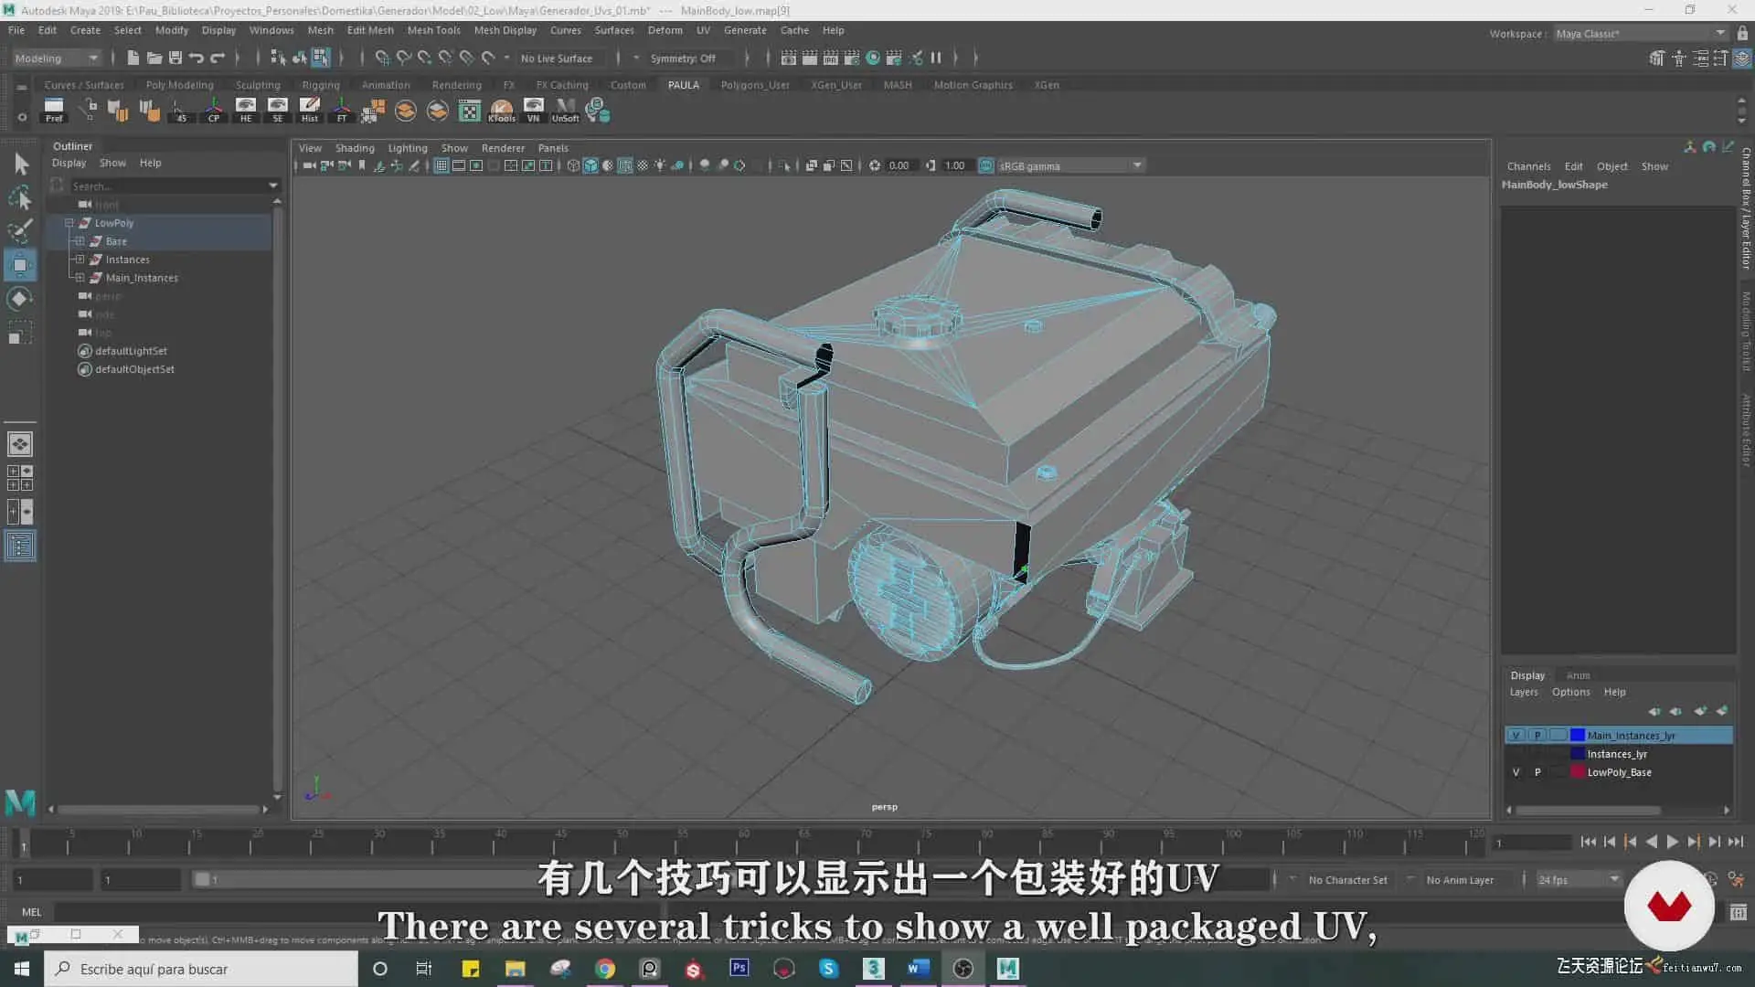Viewport: 1755px width, 987px height.
Task: Open the Mesh Tools menu
Action: [x=433, y=30]
